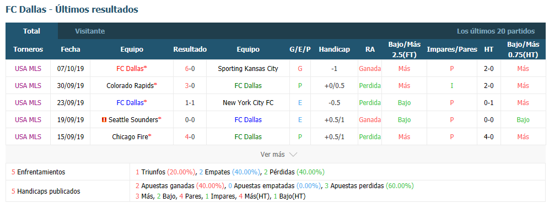The image size is (549, 203).
Task: Select the Total tab
Action: click(31, 31)
